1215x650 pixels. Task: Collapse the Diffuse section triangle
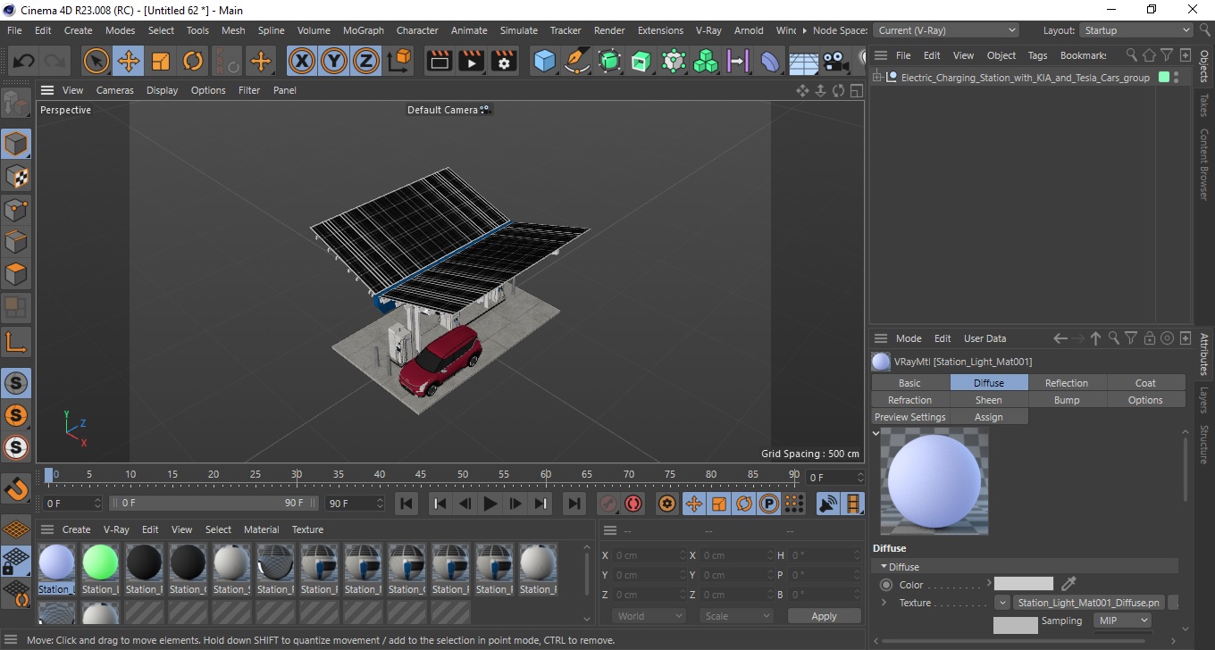[x=884, y=567]
